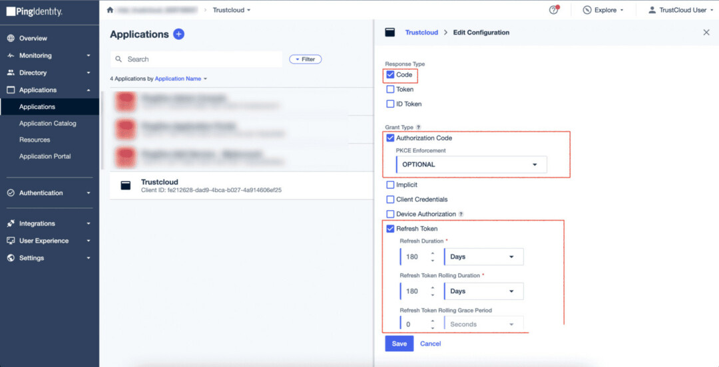Open the TrustCloud User account menu
Image resolution: width=719 pixels, height=367 pixels.
point(680,10)
